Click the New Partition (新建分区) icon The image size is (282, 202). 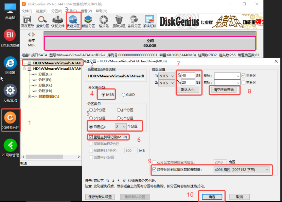pyautogui.click(x=88, y=22)
